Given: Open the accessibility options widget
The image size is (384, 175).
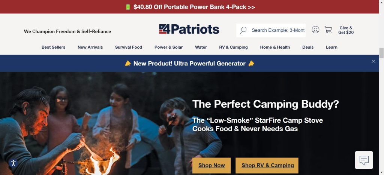Looking at the screenshot, I should [x=13, y=163].
